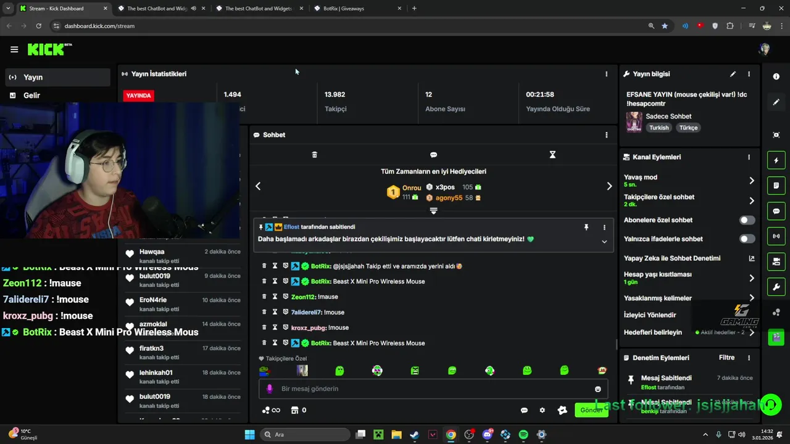Image resolution: width=790 pixels, height=444 pixels.
Task: Click the Bir mesaj gönderin input field
Action: [432, 389]
